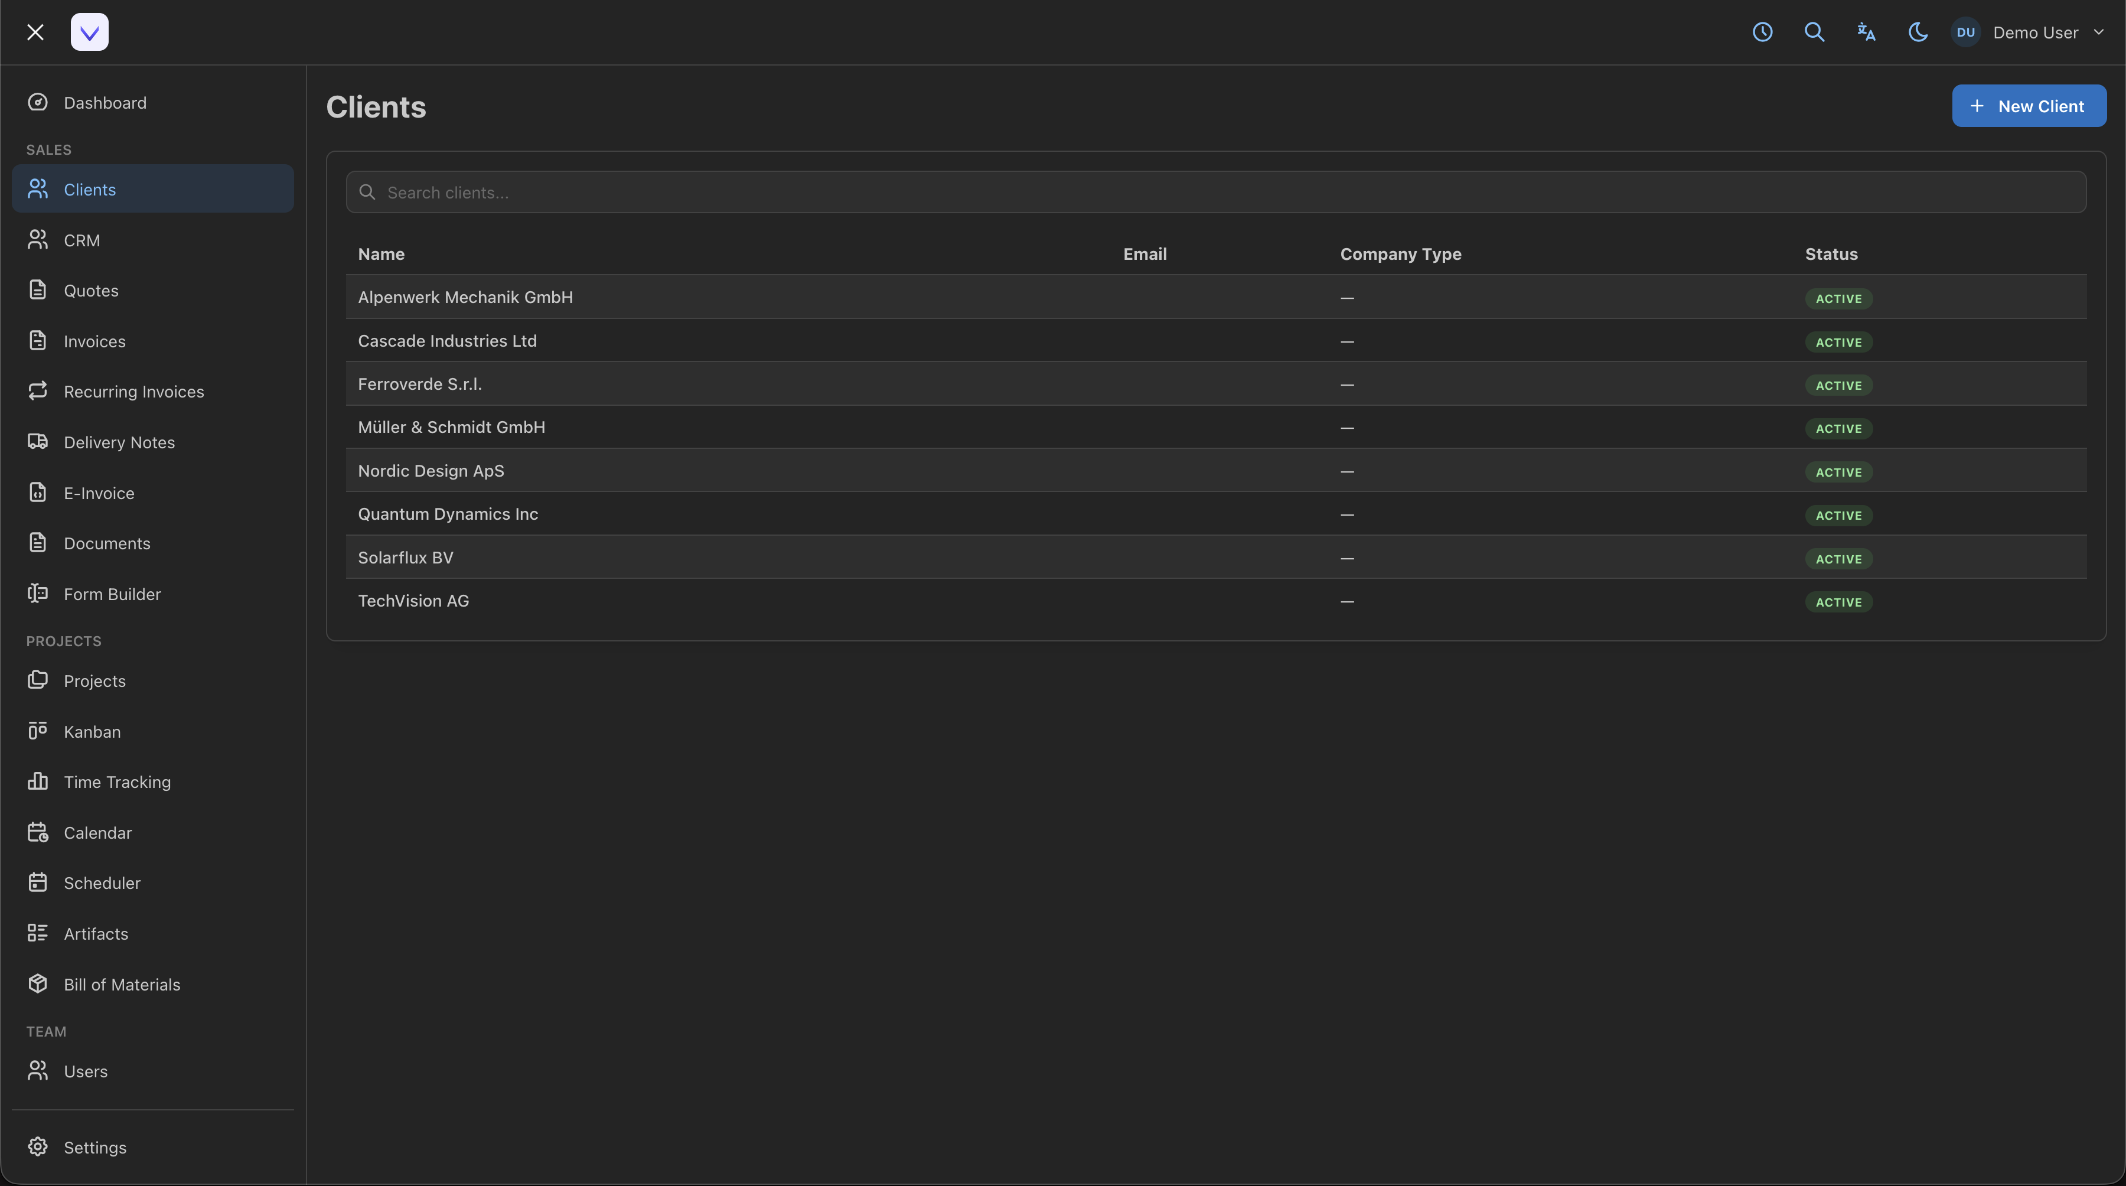Open global search magnifier icon in header
Image resolution: width=2126 pixels, height=1186 pixels.
(1814, 32)
